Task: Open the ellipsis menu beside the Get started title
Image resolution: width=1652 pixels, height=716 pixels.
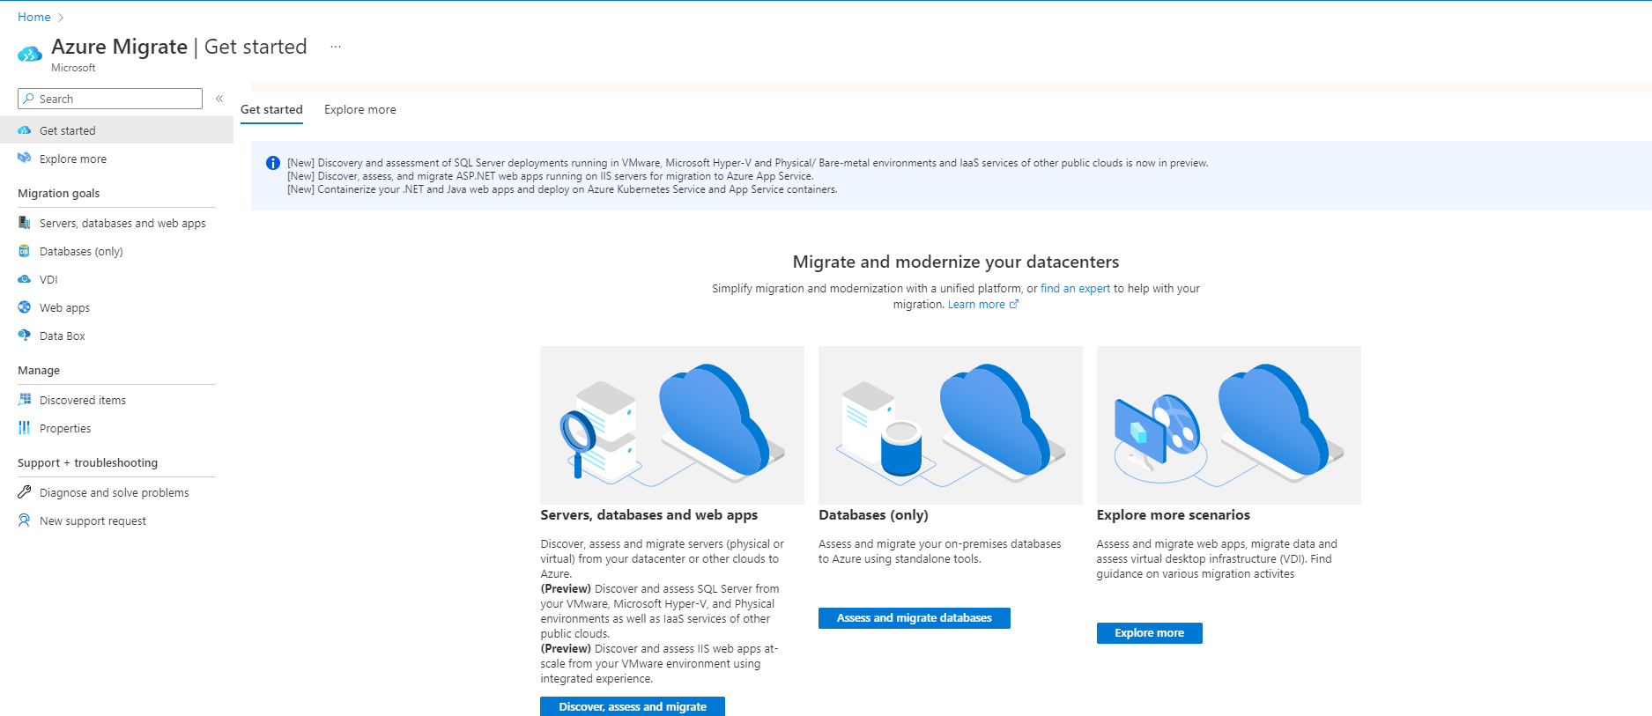Action: coord(336,47)
